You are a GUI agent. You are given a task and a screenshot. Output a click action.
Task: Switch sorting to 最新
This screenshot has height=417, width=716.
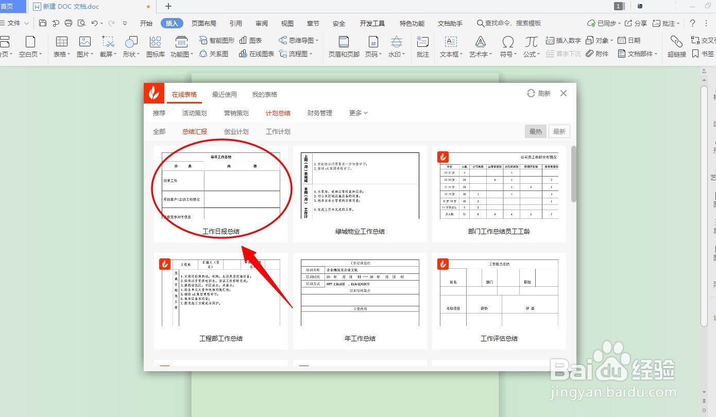pos(559,131)
